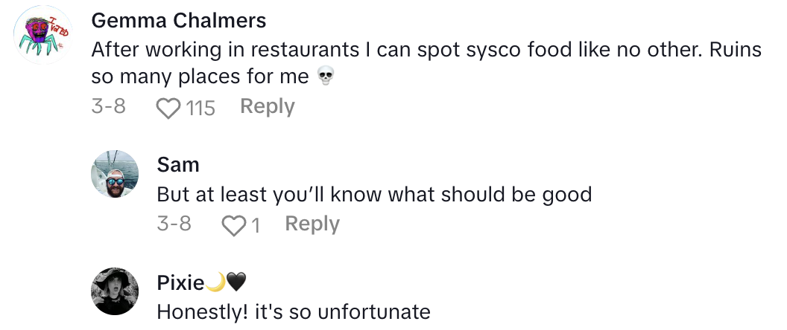Image resolution: width=787 pixels, height=330 pixels.
Task: Click the black heart emoji beside Pixie's name
Action: pyautogui.click(x=236, y=282)
